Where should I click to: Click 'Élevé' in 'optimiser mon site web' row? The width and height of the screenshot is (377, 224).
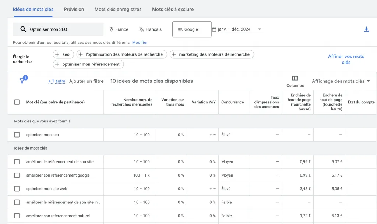(x=226, y=189)
